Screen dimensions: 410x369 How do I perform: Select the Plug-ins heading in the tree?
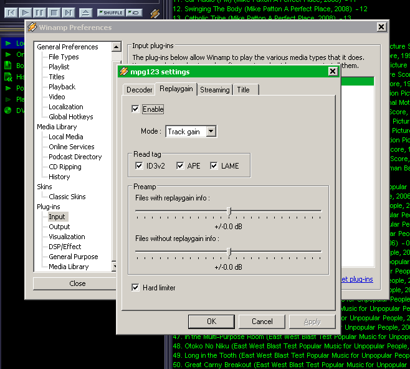(49, 207)
